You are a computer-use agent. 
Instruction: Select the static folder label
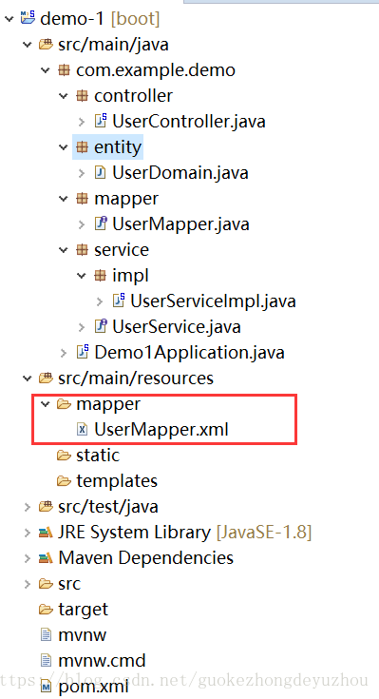click(98, 456)
